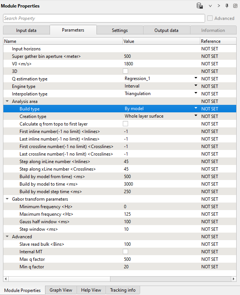
Task: Click the Search Property field
Action: (x=104, y=18)
